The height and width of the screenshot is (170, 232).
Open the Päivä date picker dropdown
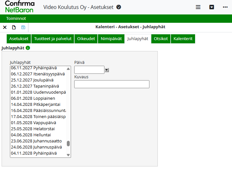(107, 70)
